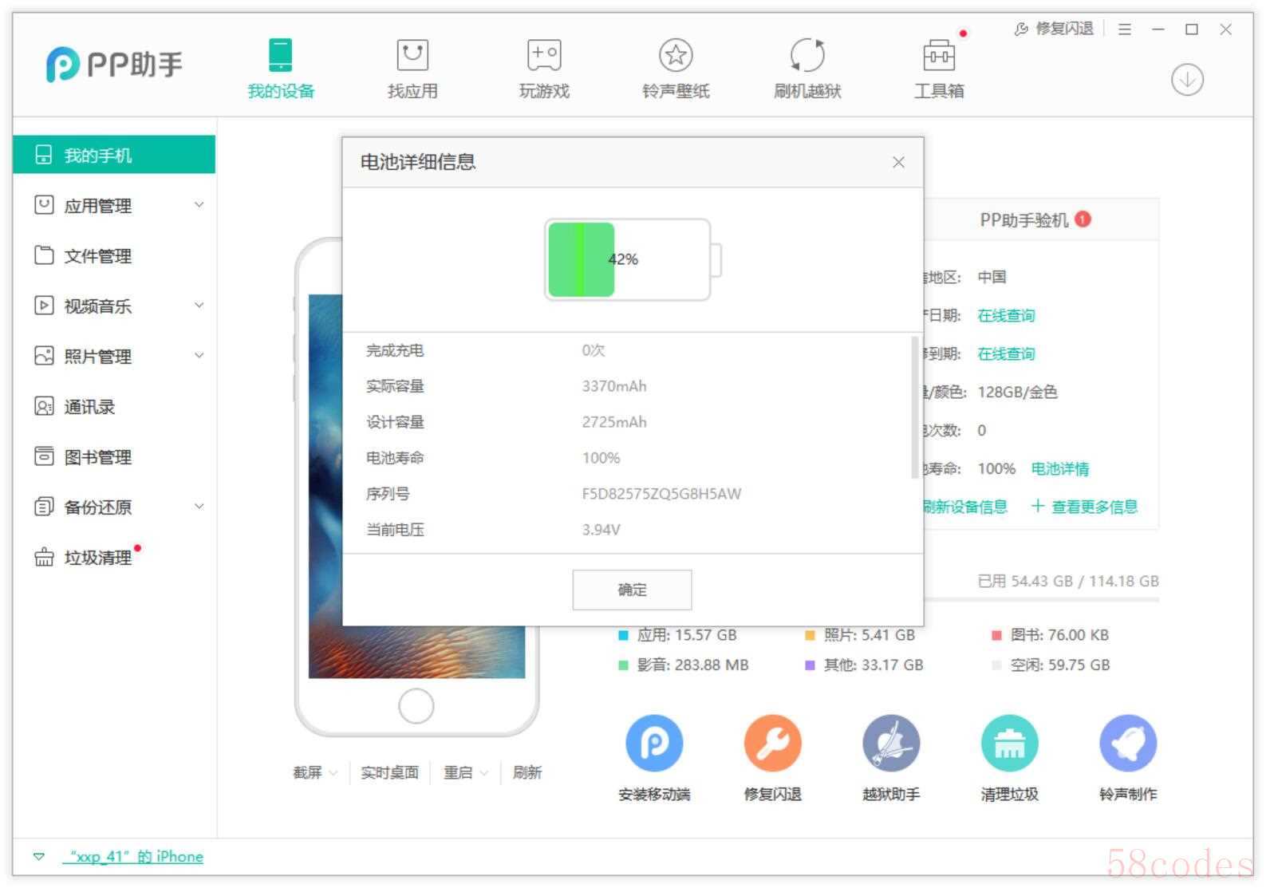1266x888 pixels.
Task: Select 视频音乐 in the sidebar
Action: pos(98,306)
